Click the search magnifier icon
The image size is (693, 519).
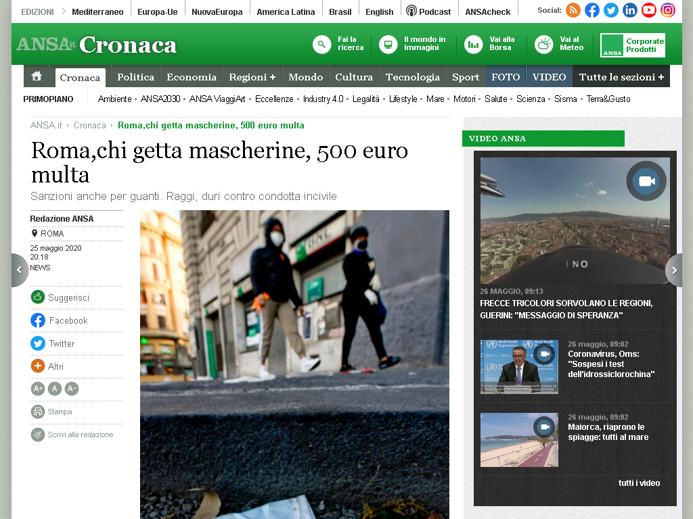tap(321, 45)
